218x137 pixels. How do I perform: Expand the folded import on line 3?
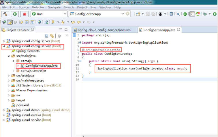(x=80, y=43)
